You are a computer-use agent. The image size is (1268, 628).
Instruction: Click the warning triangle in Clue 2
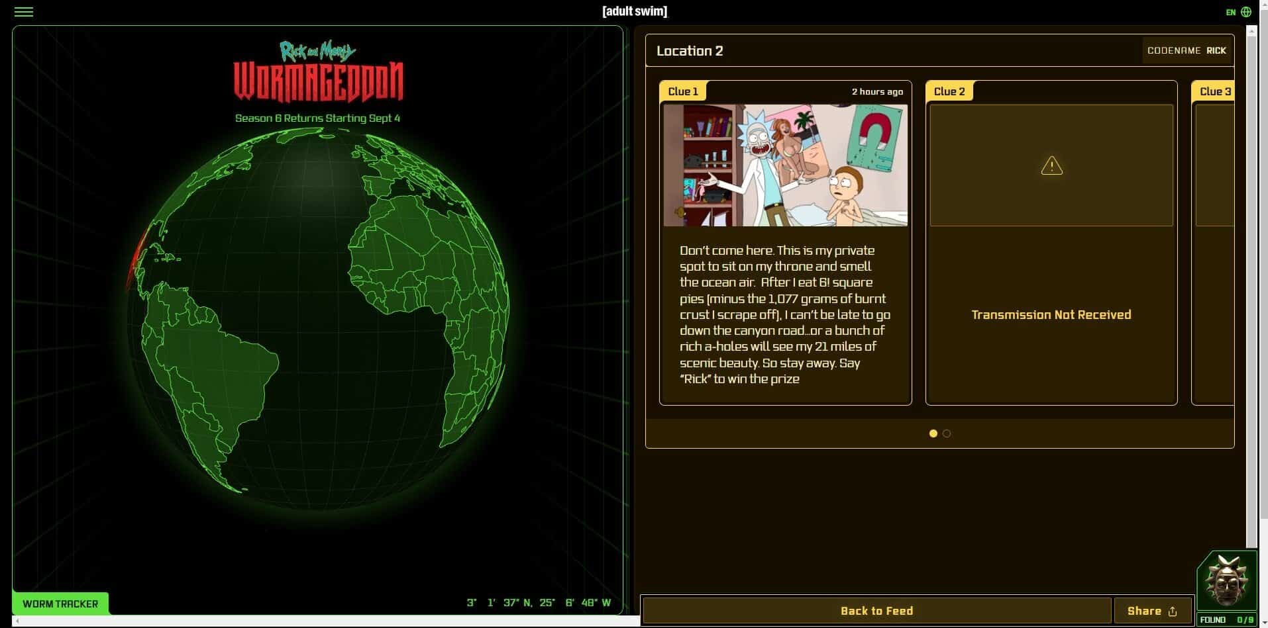click(x=1051, y=165)
